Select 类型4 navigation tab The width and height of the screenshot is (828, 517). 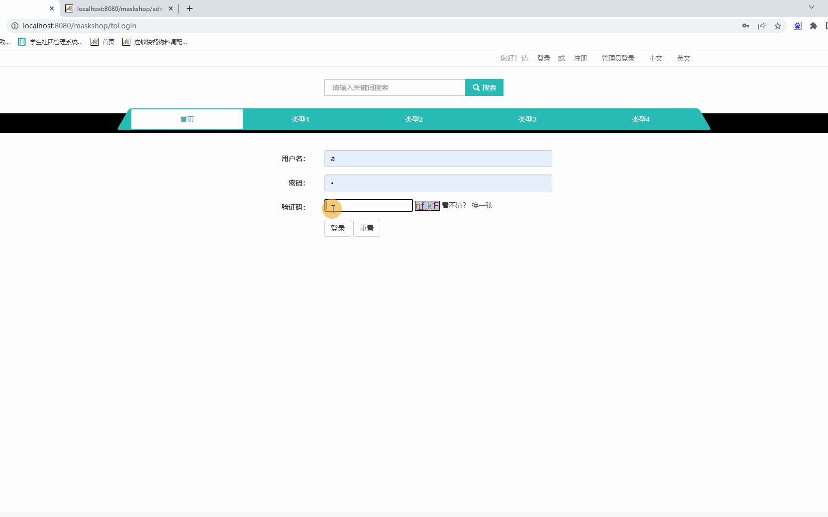pyautogui.click(x=641, y=119)
